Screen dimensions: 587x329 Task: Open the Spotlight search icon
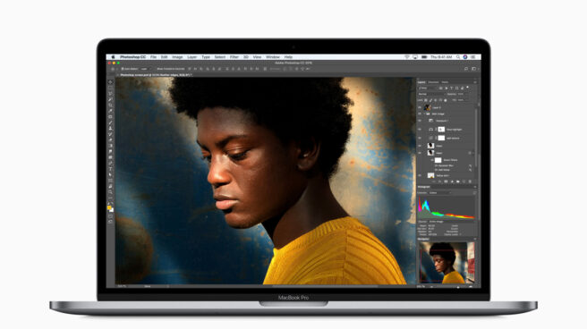tap(458, 57)
